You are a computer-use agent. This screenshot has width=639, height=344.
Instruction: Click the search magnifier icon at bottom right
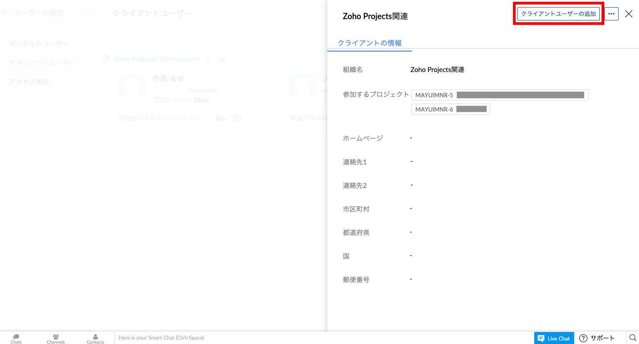click(x=632, y=338)
